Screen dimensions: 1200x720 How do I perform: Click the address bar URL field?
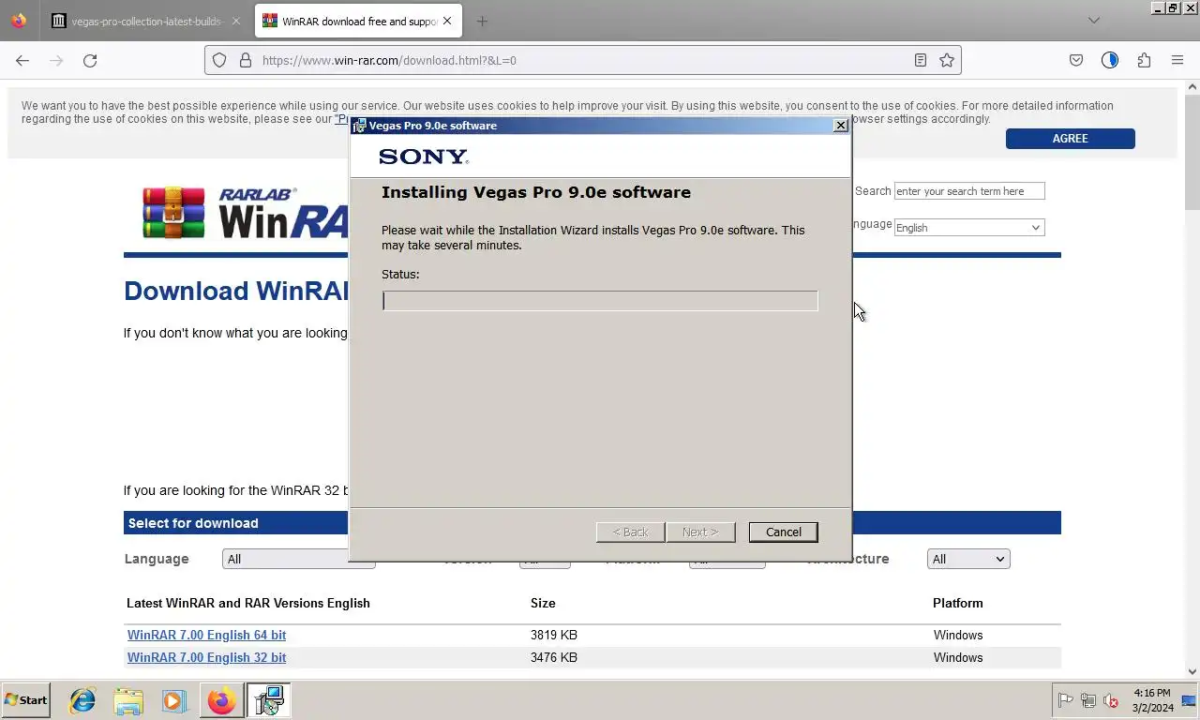pyautogui.click(x=581, y=60)
